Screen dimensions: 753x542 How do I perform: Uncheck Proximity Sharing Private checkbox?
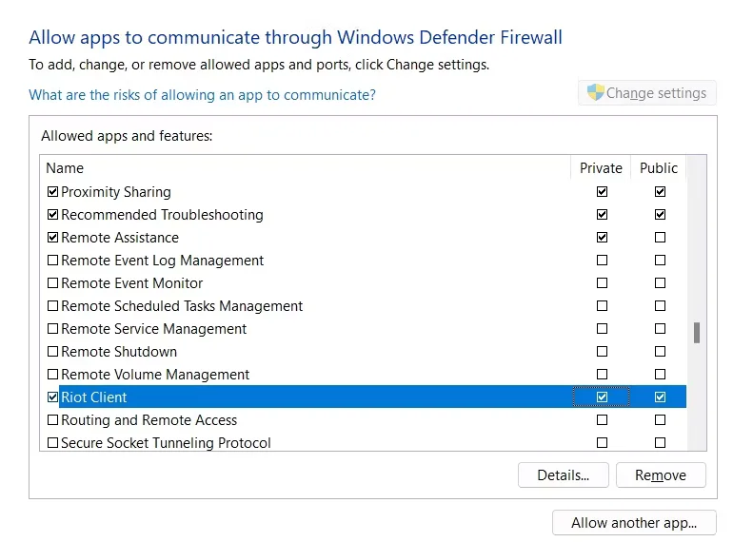click(602, 192)
